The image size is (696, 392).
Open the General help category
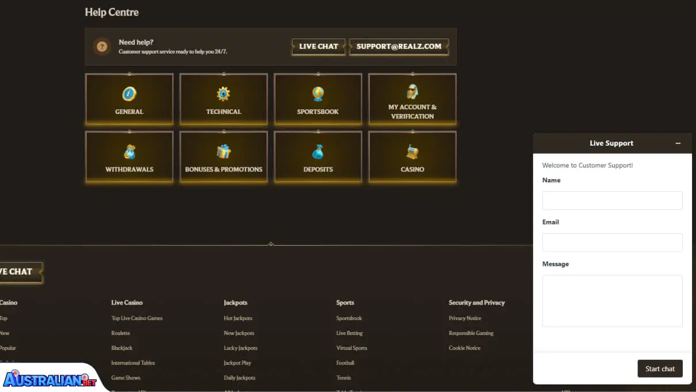[x=129, y=99]
